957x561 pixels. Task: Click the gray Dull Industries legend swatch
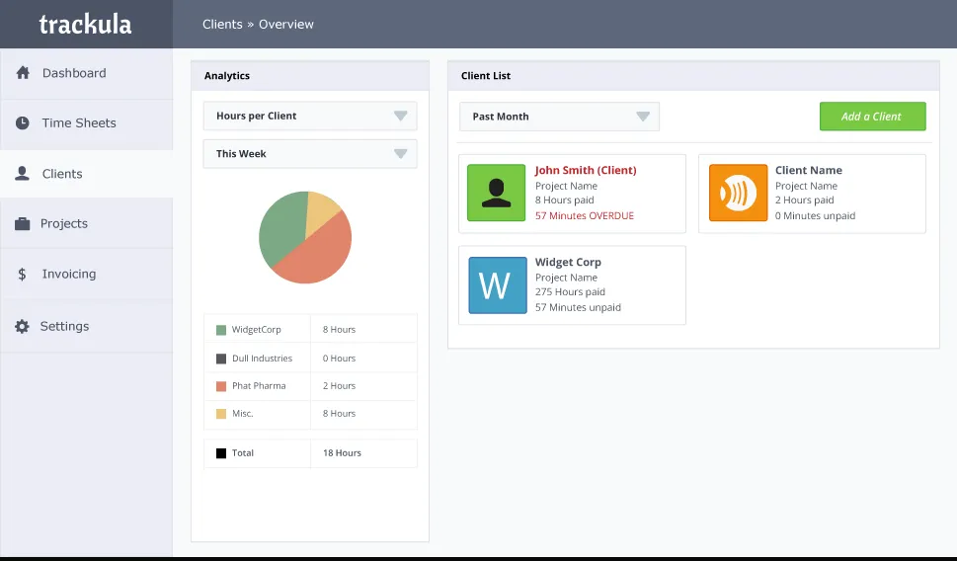click(x=221, y=359)
